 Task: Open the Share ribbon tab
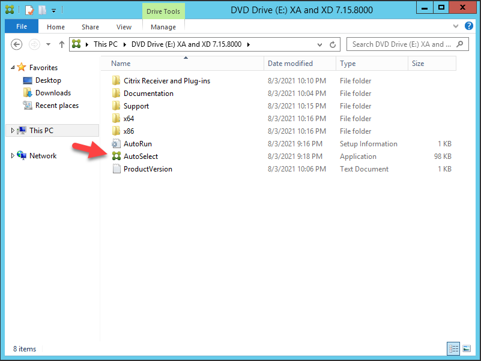[90, 27]
